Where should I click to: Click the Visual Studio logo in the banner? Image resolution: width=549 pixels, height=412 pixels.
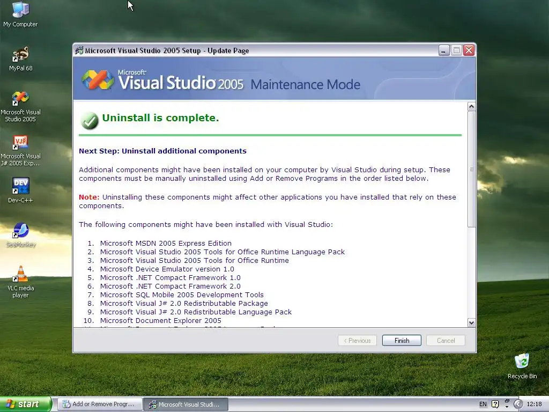(x=98, y=79)
